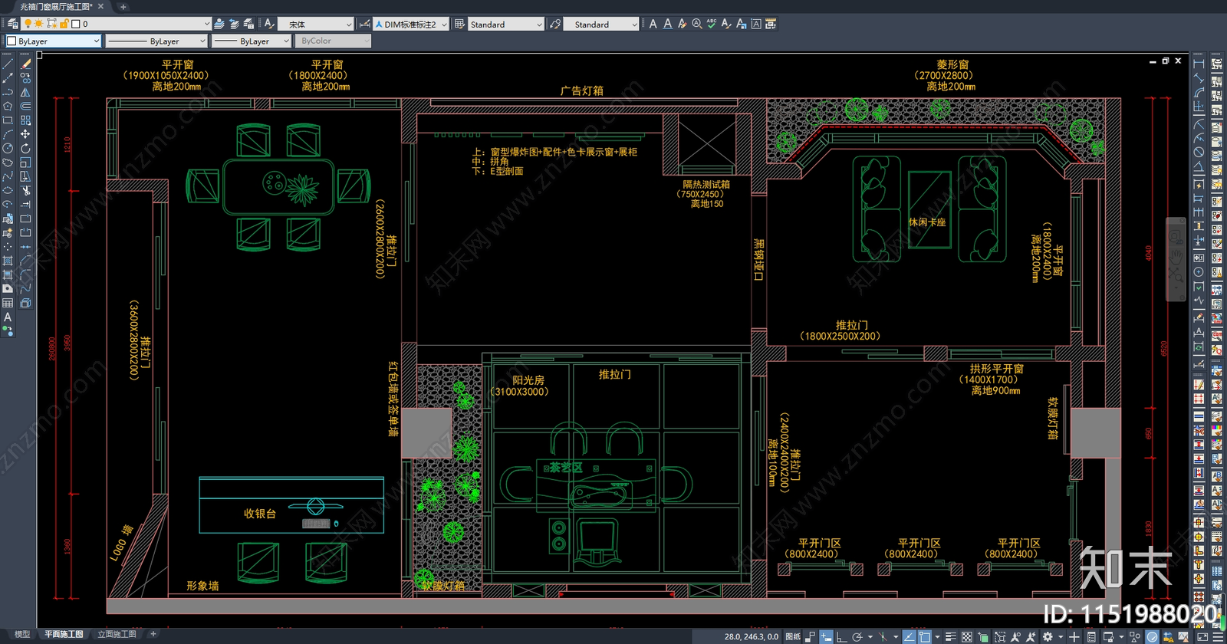Select the Circle tool
Viewport: 1227px width, 644px height.
tap(8, 148)
